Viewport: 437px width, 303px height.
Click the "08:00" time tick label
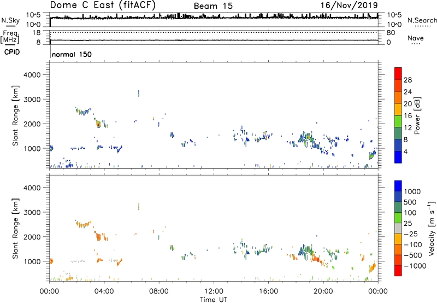click(x=159, y=292)
